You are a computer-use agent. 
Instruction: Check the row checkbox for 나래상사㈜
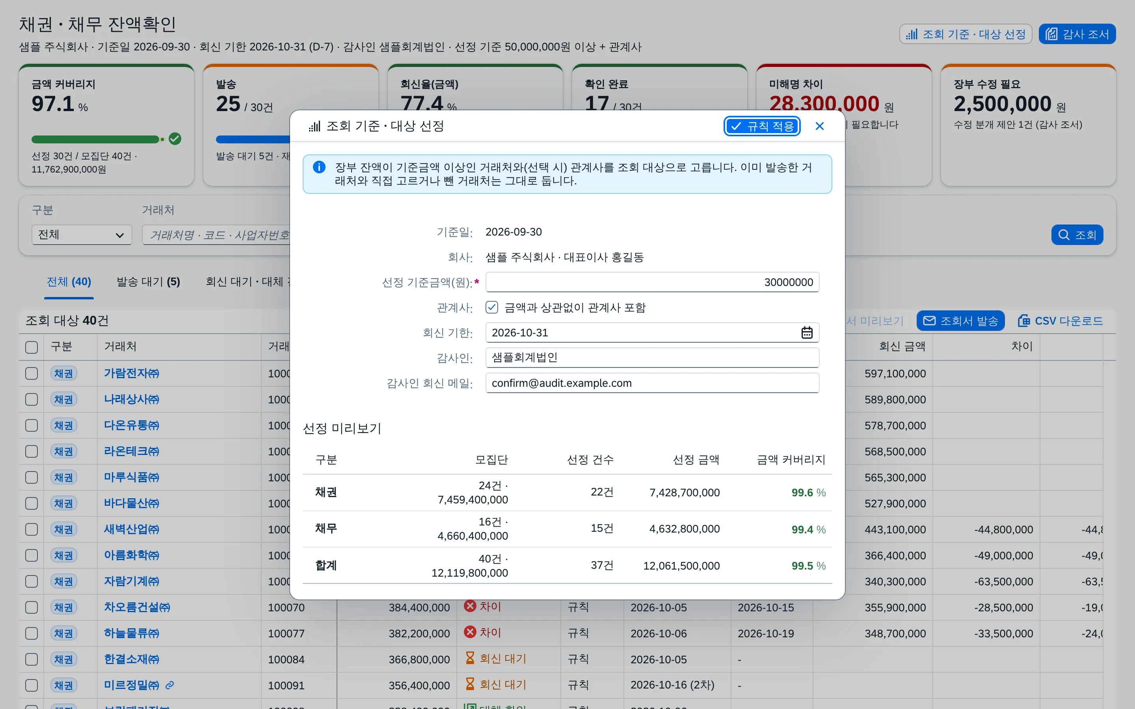click(32, 399)
